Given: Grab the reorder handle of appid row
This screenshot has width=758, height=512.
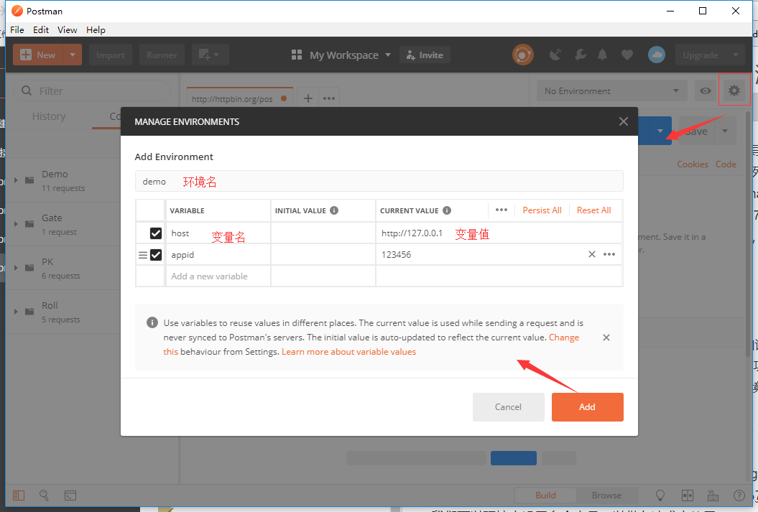Looking at the screenshot, I should (142, 255).
